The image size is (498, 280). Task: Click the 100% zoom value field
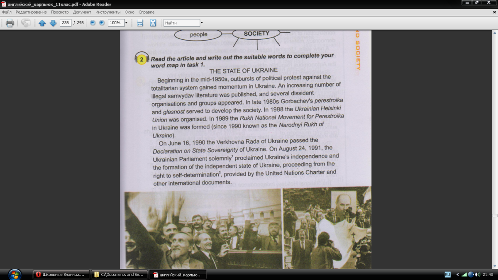(x=116, y=23)
